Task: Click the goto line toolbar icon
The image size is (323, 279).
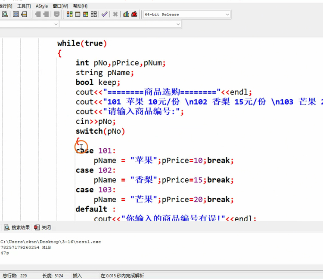Action: tap(24, 14)
